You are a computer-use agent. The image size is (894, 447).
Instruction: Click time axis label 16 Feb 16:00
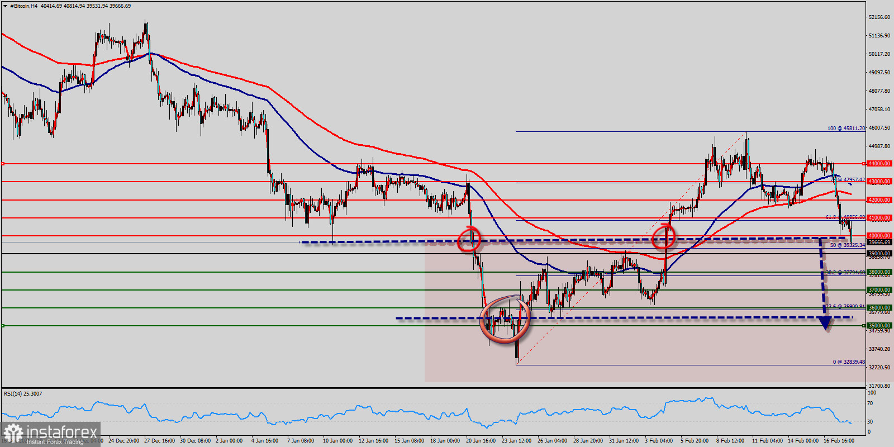pos(839,441)
